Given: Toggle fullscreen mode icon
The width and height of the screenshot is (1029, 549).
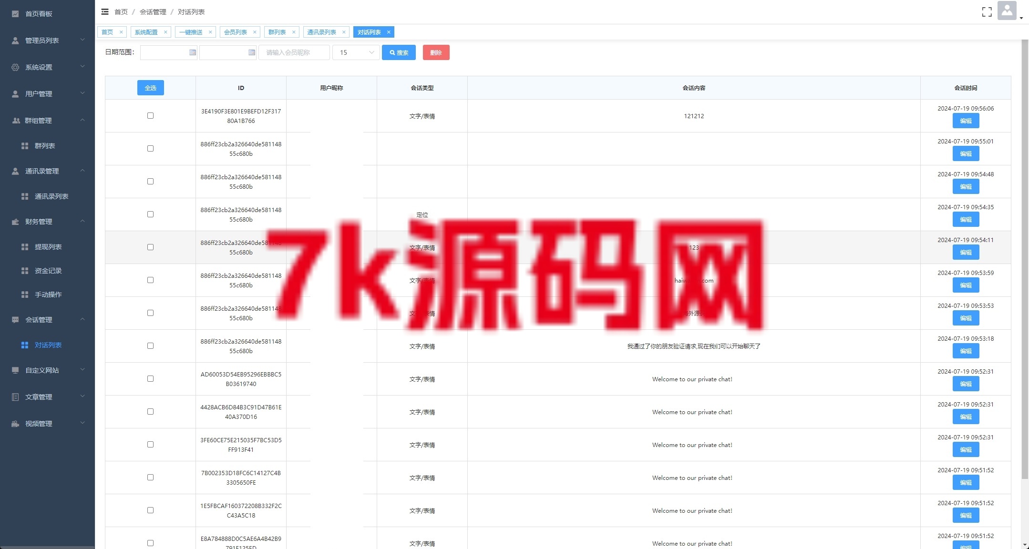Looking at the screenshot, I should point(987,12).
